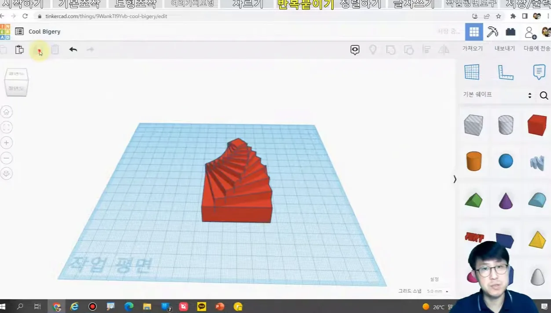The height and width of the screenshot is (313, 551).
Task: Click the view cube
Action: coord(16,82)
